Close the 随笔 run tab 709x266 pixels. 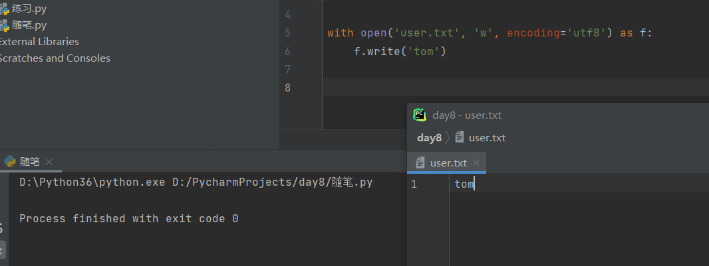pyautogui.click(x=49, y=162)
